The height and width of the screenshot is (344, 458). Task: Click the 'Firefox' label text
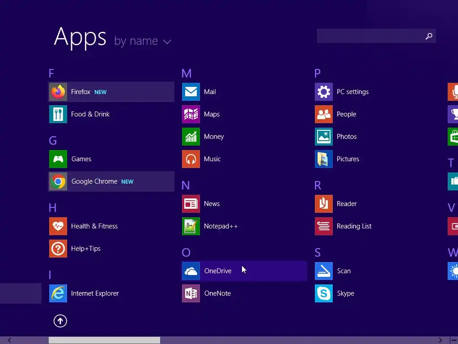[x=81, y=92]
